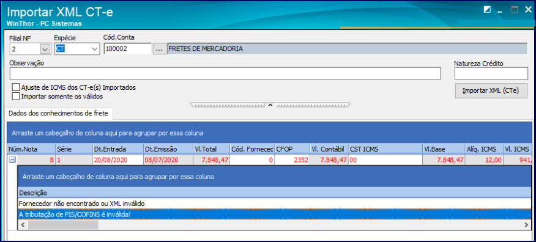Image resolution: width=536 pixels, height=242 pixels.
Task: Sort by the Núm.Nota column header
Action: 31,149
